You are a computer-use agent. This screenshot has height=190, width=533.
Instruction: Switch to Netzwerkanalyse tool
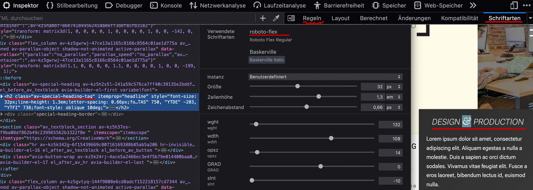[217, 5]
